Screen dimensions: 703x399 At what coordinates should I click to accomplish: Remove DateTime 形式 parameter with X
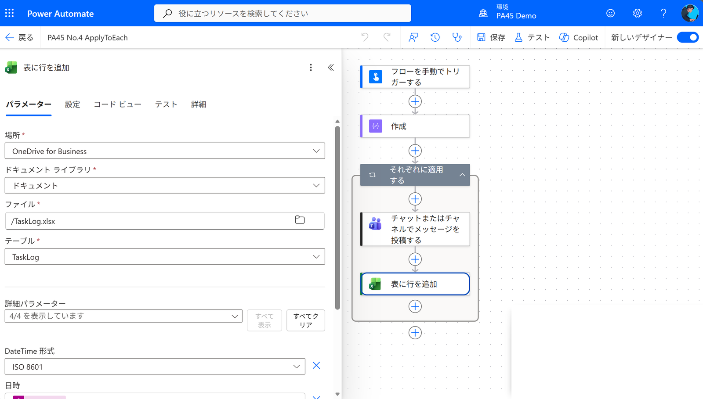point(316,366)
